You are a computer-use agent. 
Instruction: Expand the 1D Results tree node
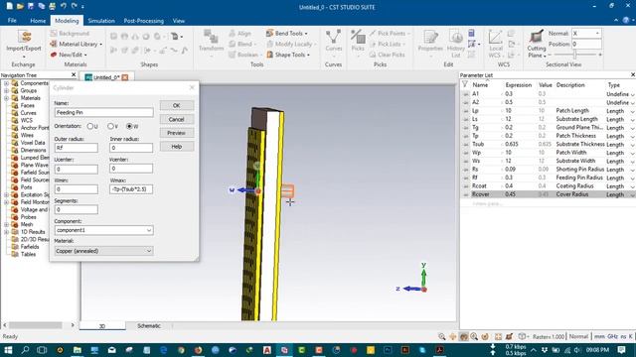(x=7, y=232)
